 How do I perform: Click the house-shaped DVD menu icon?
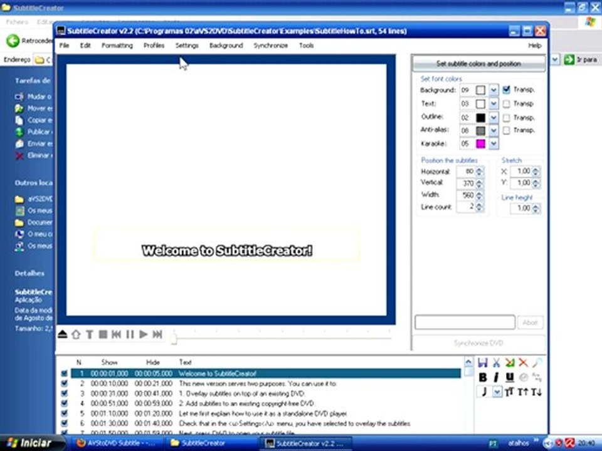(76, 334)
